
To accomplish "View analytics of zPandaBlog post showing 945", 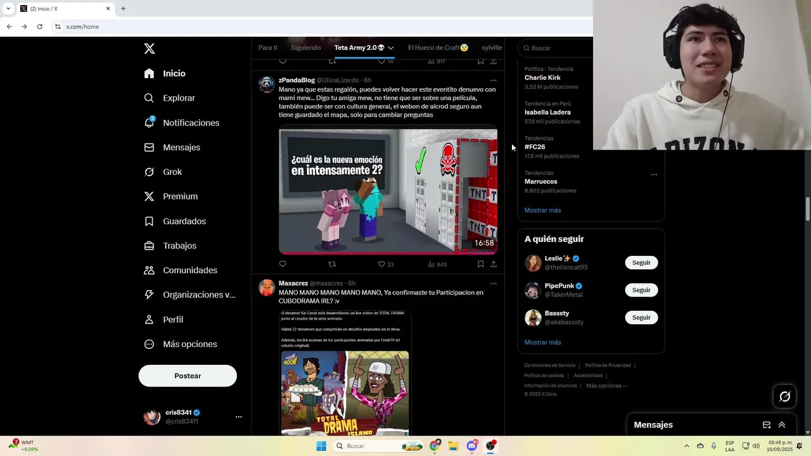I will (437, 264).
